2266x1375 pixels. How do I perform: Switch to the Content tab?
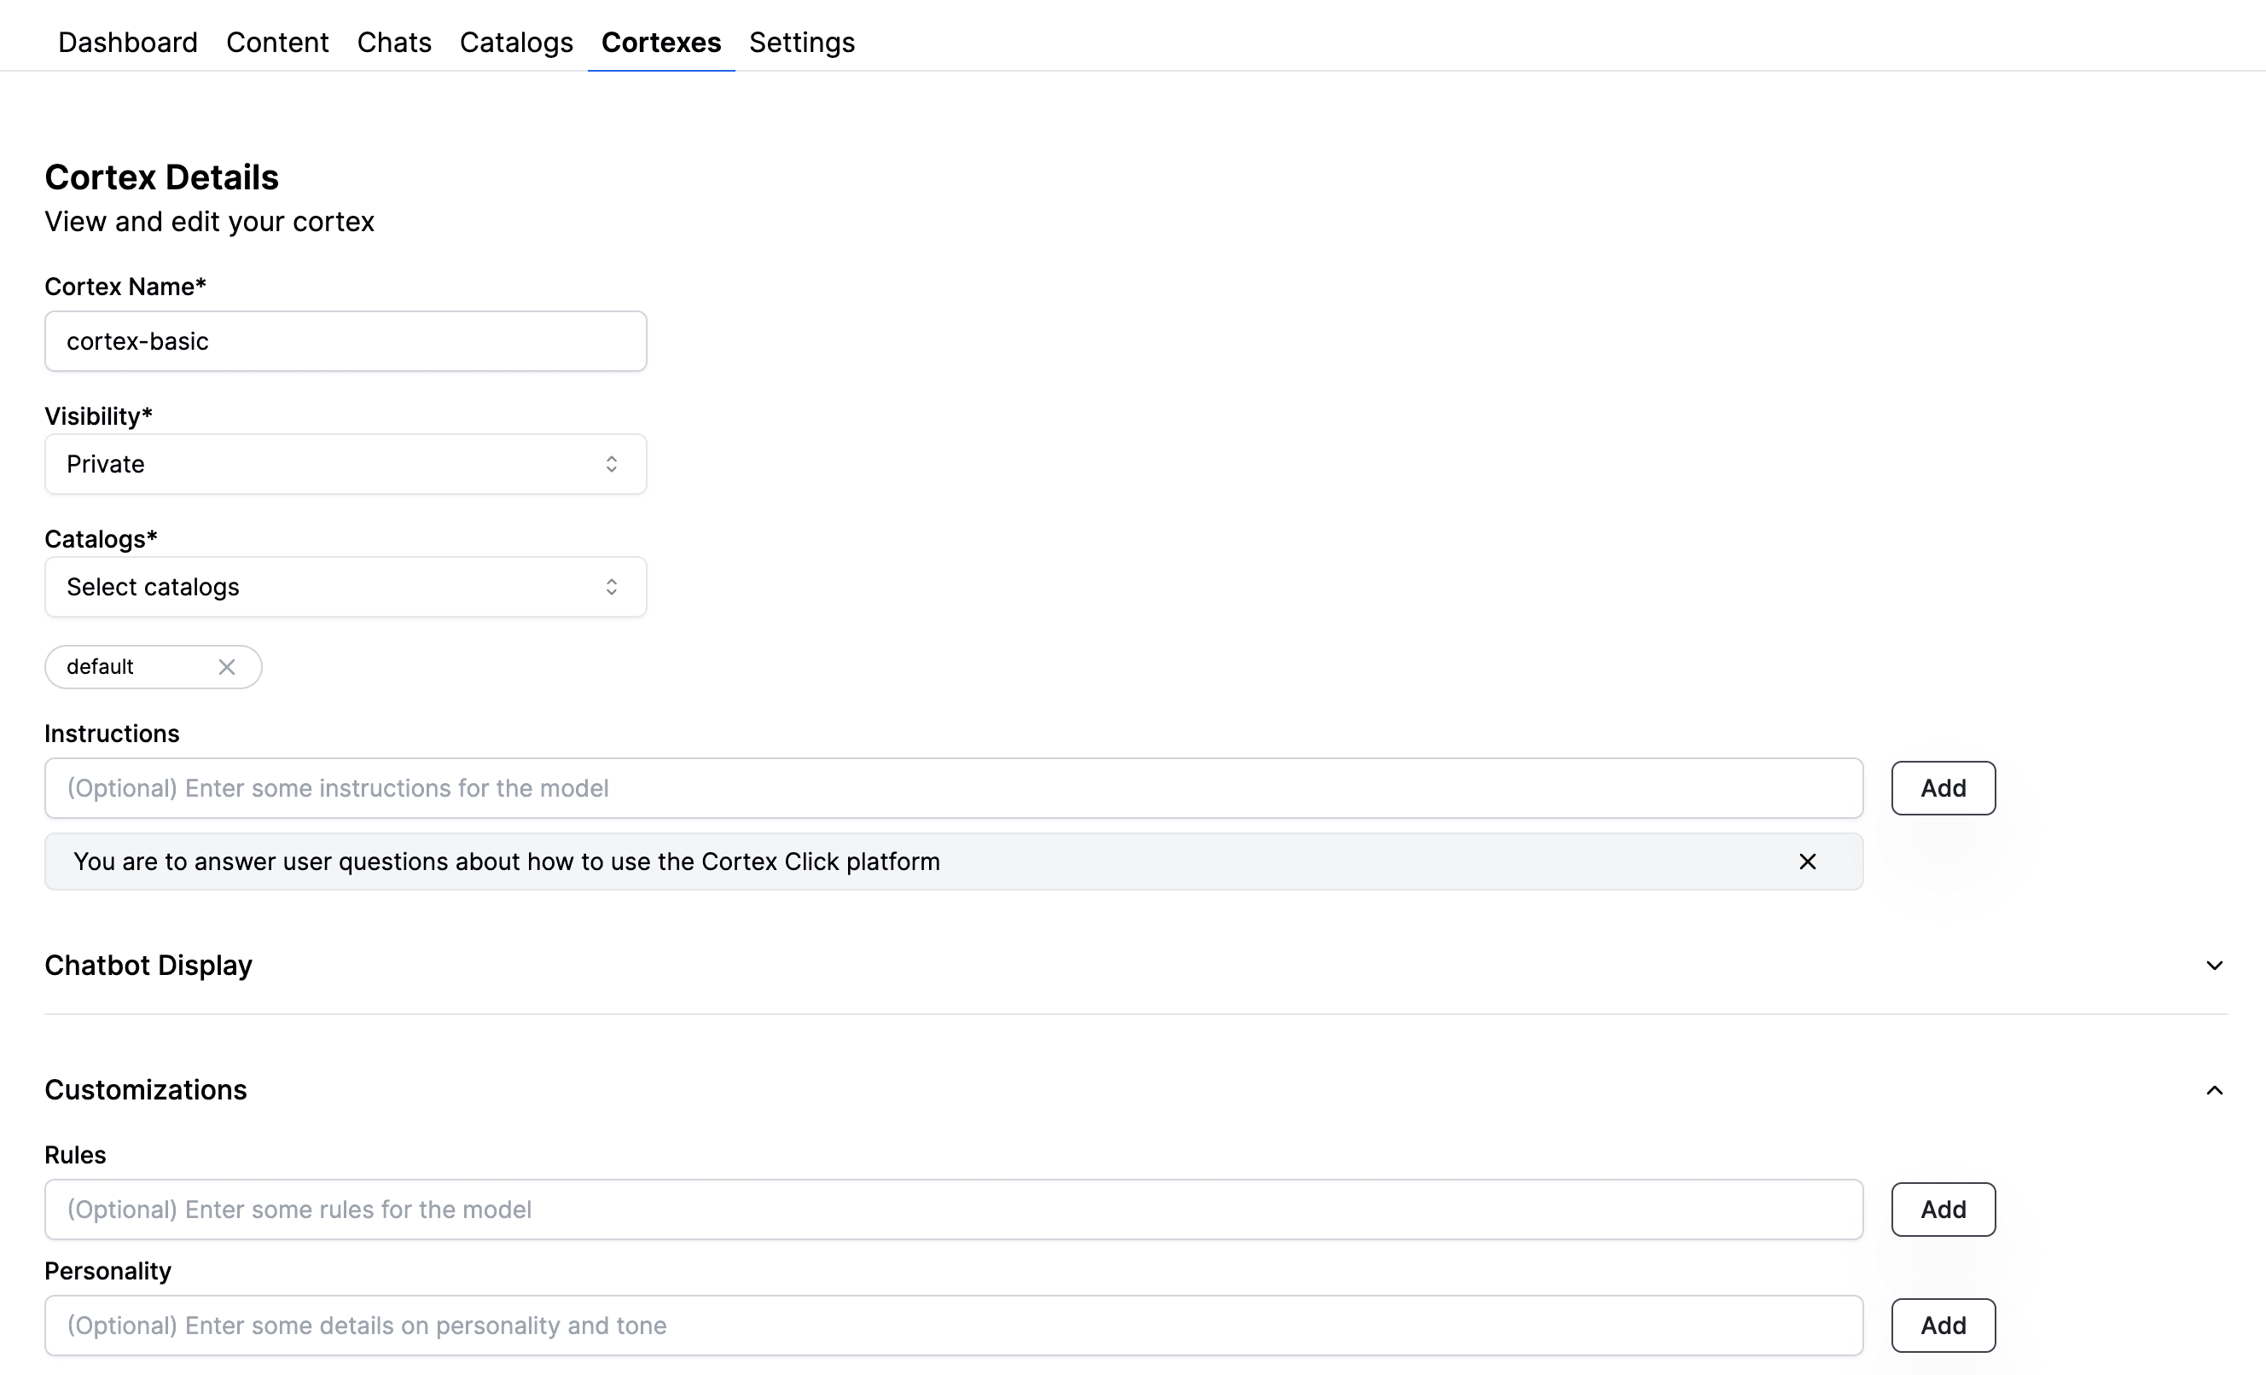pos(276,43)
